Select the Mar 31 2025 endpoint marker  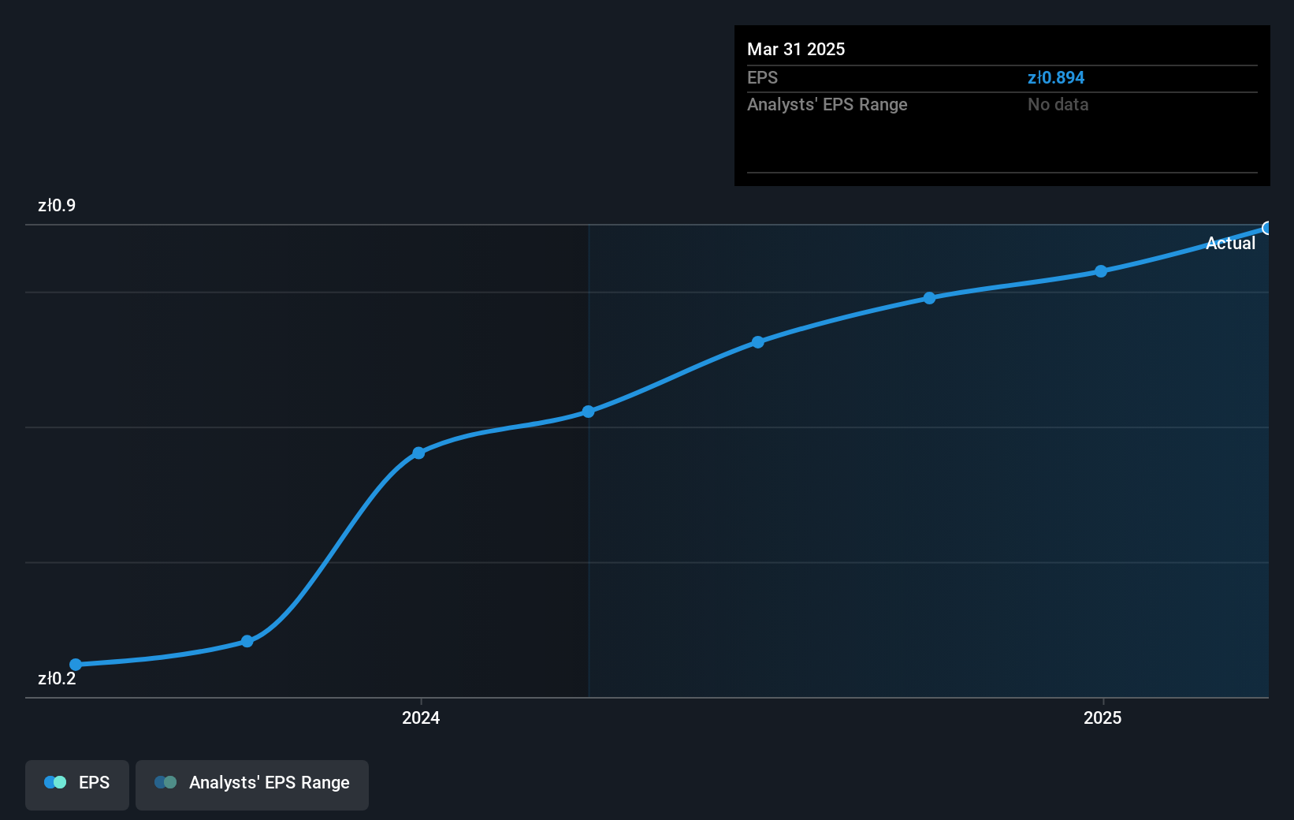[1267, 228]
